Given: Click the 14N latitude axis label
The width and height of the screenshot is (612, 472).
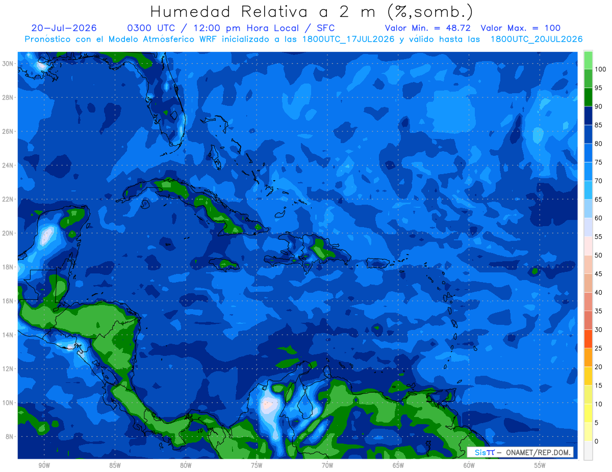Looking at the screenshot, I should [8, 335].
